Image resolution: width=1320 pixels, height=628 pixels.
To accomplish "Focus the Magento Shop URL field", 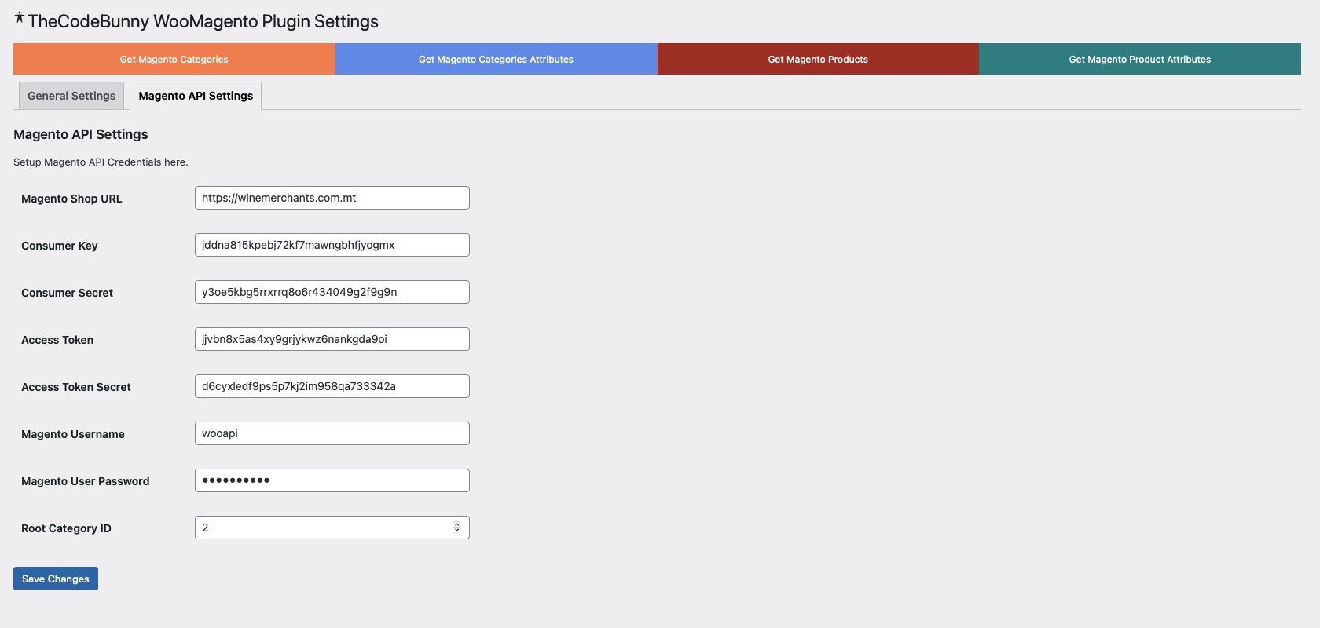I will (x=332, y=198).
